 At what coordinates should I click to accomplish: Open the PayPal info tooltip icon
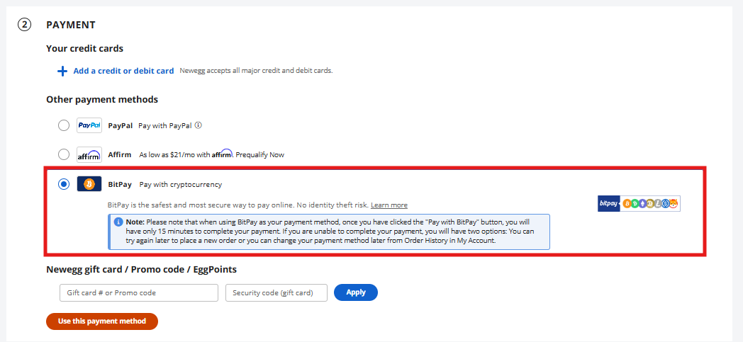pyautogui.click(x=199, y=125)
